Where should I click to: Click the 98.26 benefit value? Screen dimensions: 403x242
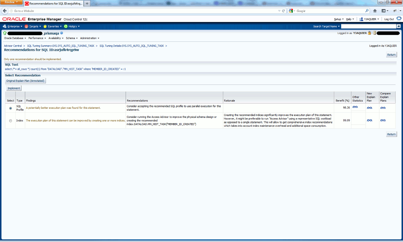(346, 107)
